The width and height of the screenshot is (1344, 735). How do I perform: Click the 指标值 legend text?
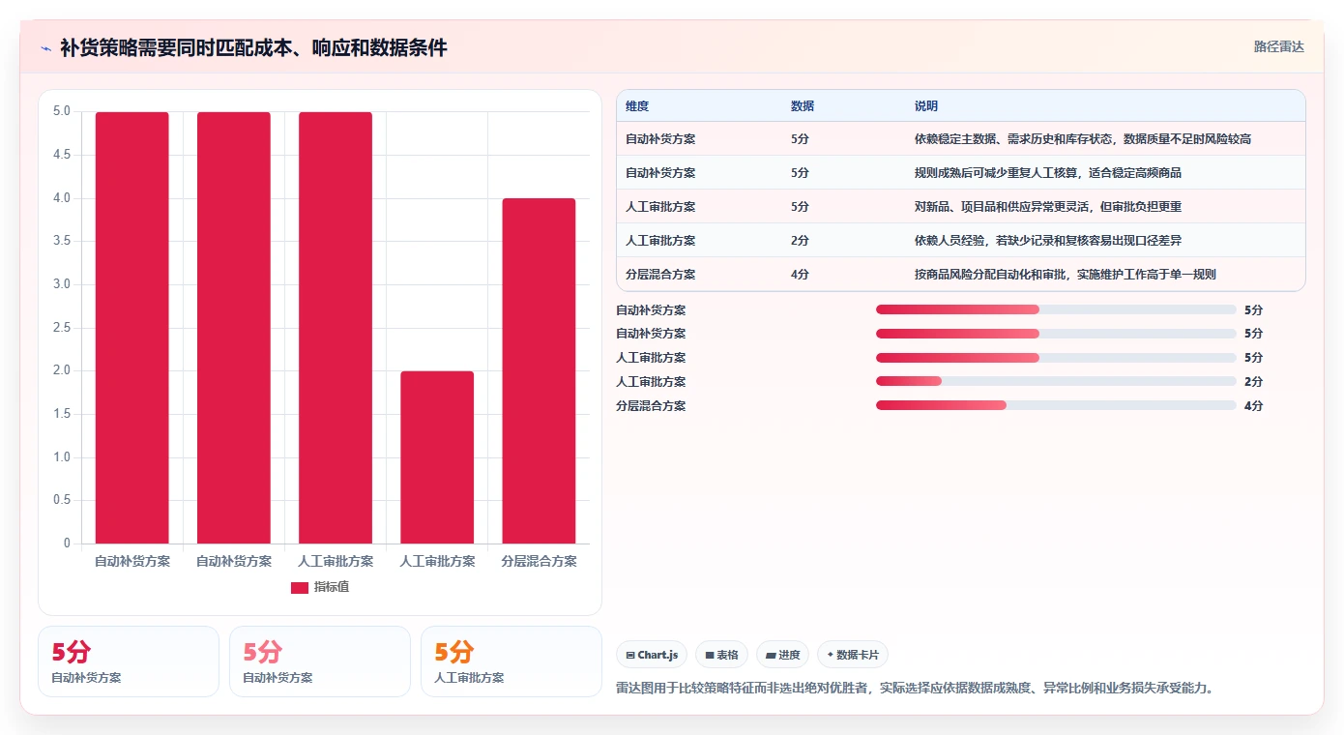[x=332, y=588]
